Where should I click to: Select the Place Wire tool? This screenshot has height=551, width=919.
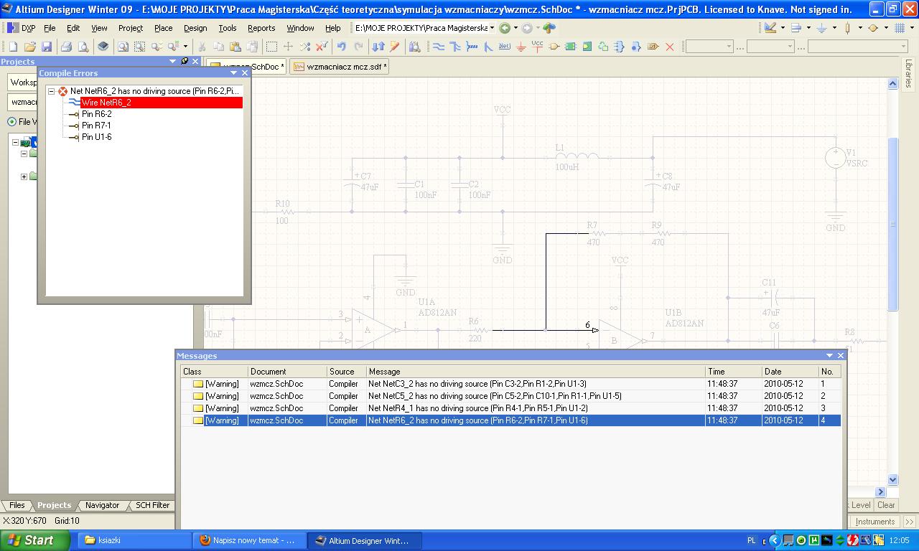438,47
